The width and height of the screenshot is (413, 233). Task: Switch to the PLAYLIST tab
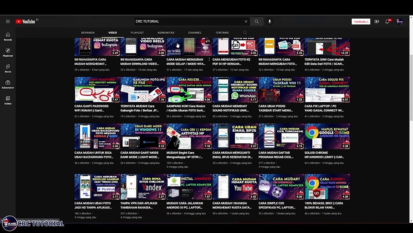point(137,33)
